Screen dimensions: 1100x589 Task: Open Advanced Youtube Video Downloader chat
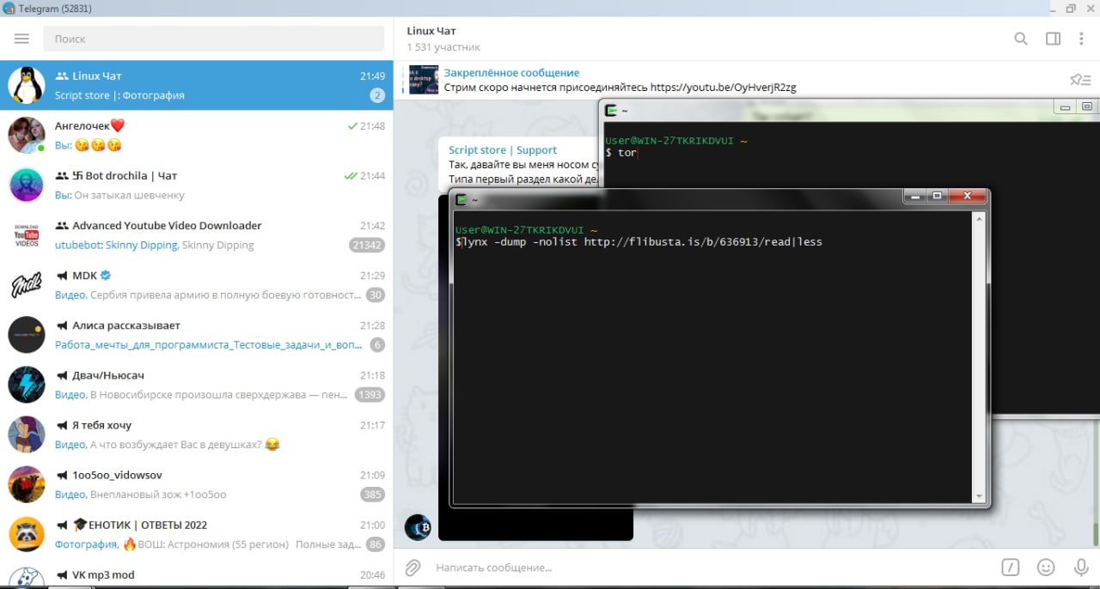(197, 234)
